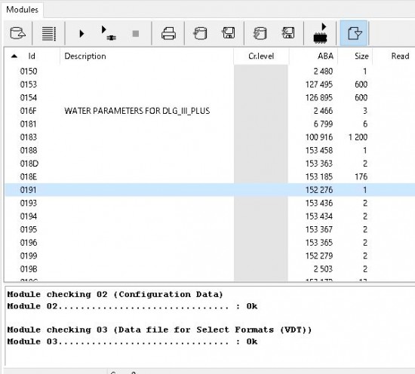Open the Modules tab

(x=22, y=10)
